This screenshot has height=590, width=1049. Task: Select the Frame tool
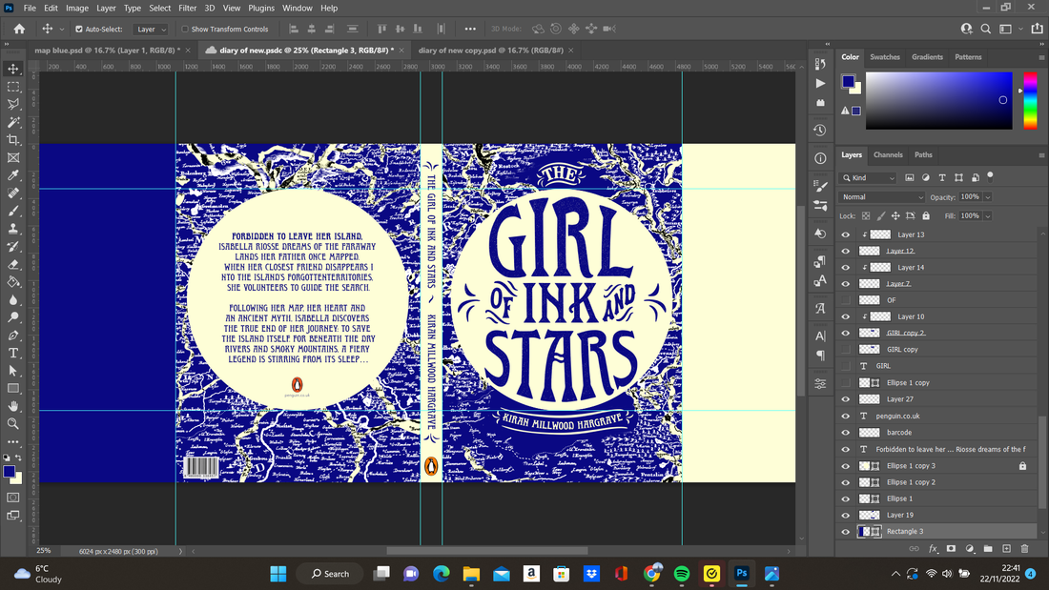click(13, 158)
